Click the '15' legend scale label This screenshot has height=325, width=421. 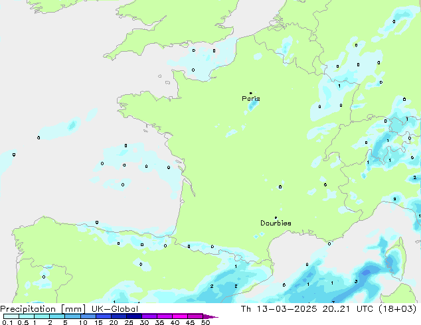click(x=98, y=322)
